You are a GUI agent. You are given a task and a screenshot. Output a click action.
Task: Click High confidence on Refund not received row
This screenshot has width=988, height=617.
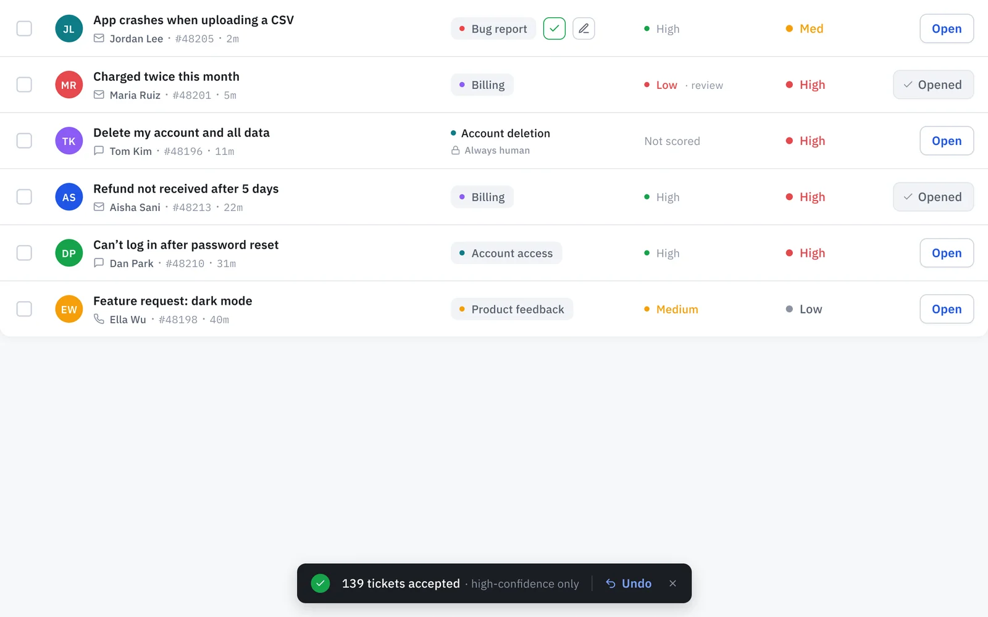coord(661,197)
